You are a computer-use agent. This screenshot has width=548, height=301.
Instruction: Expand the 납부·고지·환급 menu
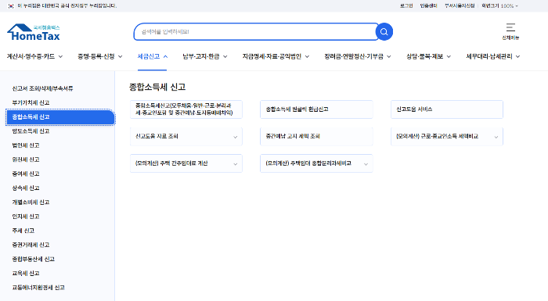point(205,56)
